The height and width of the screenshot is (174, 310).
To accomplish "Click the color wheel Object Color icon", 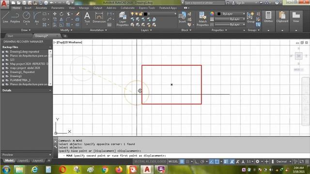I will coord(212,14).
